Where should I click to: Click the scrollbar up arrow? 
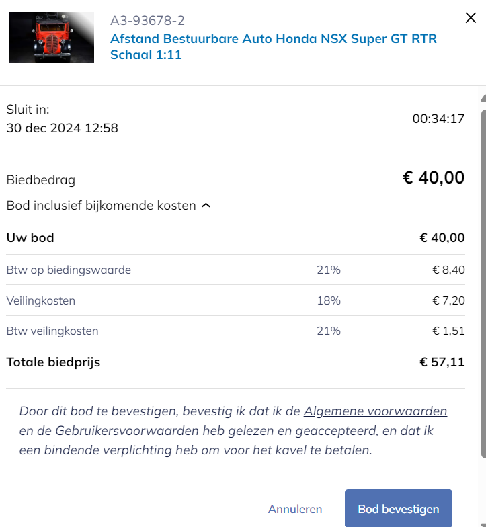tap(484, 98)
